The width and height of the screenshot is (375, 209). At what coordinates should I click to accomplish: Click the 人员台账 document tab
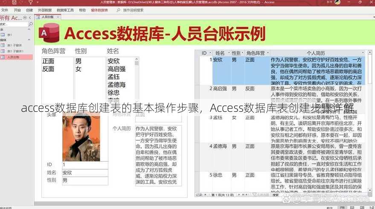[x=47, y=17]
